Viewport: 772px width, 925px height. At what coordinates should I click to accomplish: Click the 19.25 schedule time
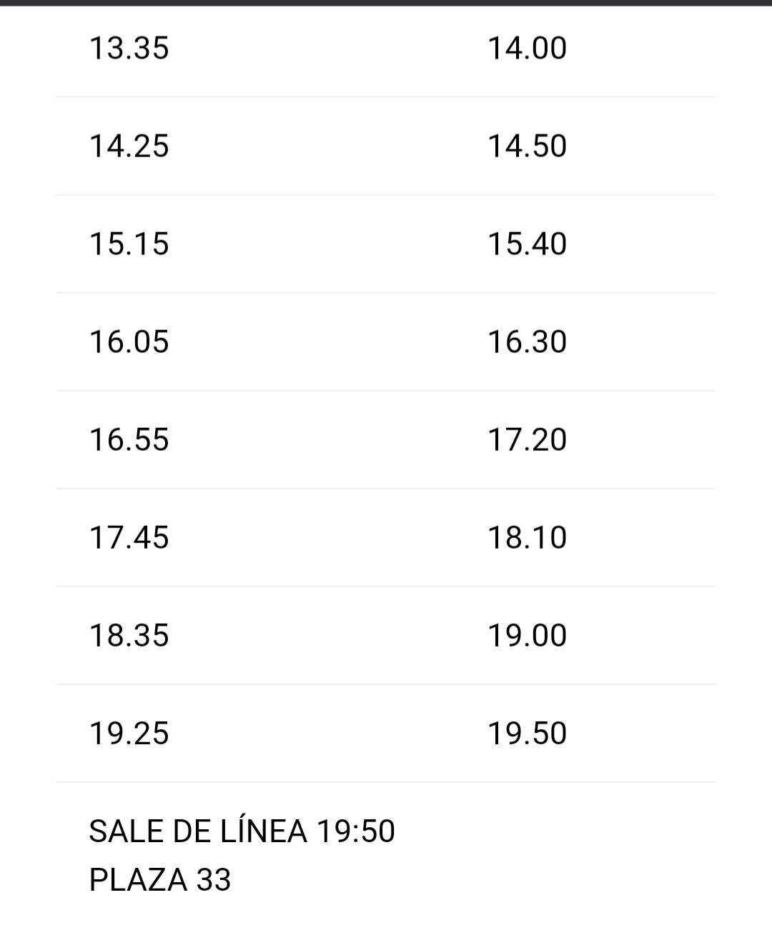[129, 734]
